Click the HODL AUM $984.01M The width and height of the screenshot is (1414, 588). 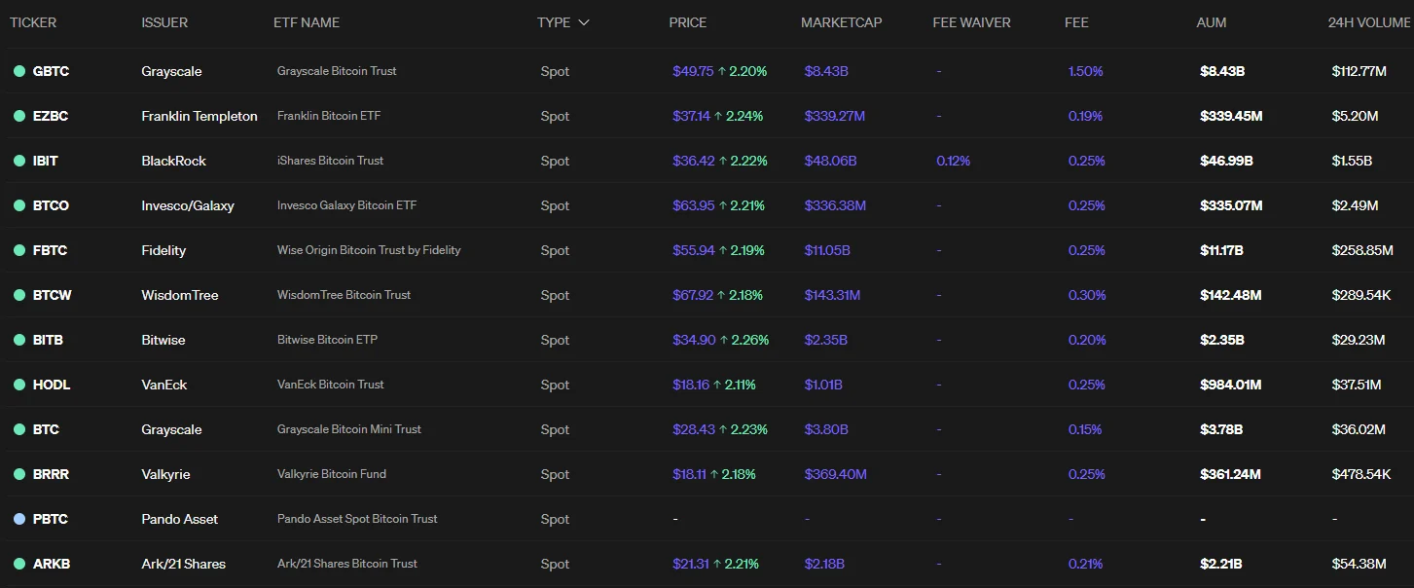click(1231, 385)
